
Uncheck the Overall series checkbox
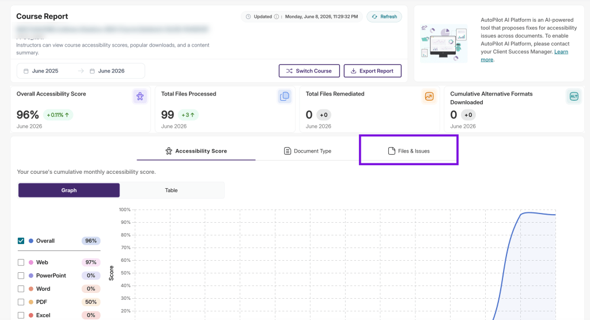(x=21, y=241)
